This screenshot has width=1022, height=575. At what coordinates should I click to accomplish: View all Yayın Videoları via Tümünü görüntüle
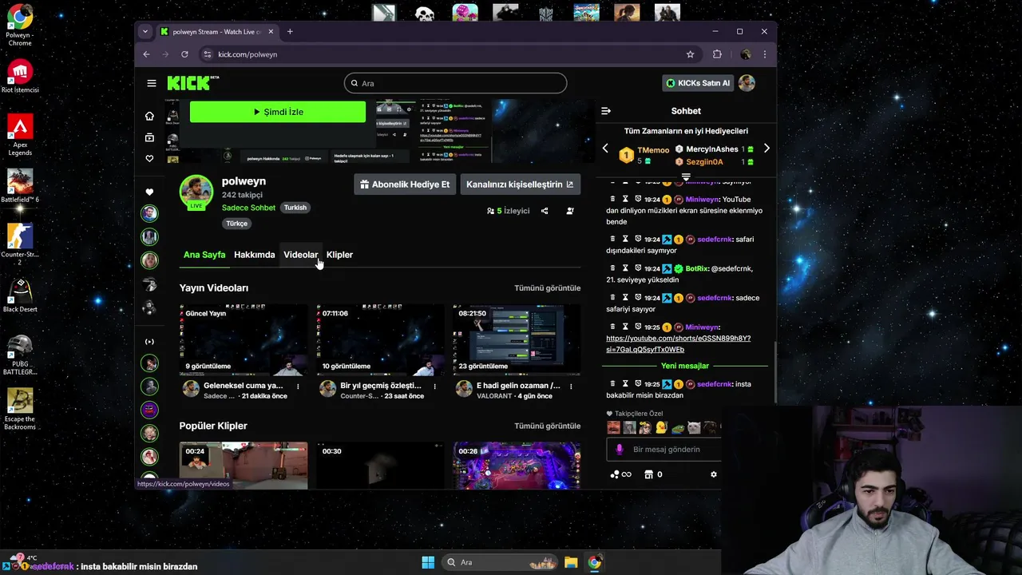(x=547, y=288)
